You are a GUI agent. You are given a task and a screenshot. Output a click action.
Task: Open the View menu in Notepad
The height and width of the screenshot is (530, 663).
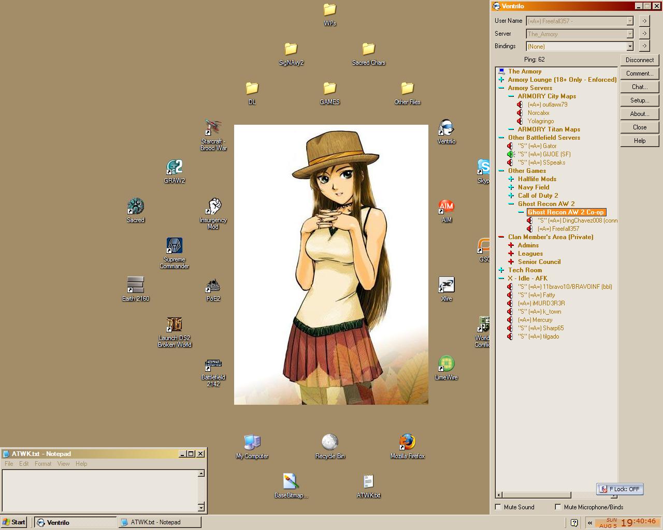pos(63,464)
